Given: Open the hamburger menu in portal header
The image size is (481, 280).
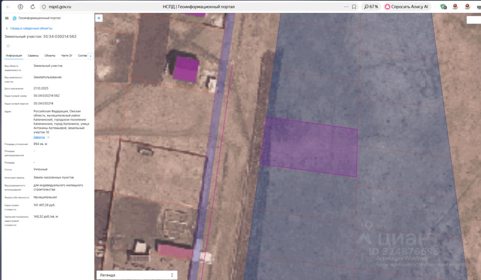Looking at the screenshot, I should (x=7, y=18).
